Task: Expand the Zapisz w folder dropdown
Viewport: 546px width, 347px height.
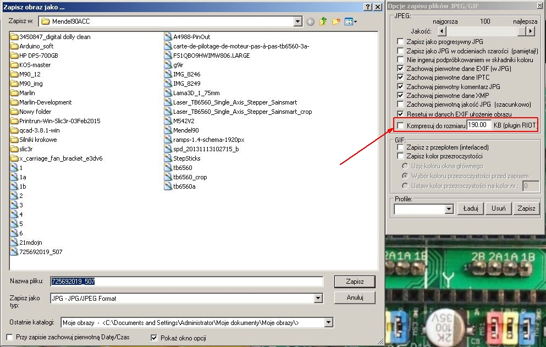Action: (297, 21)
